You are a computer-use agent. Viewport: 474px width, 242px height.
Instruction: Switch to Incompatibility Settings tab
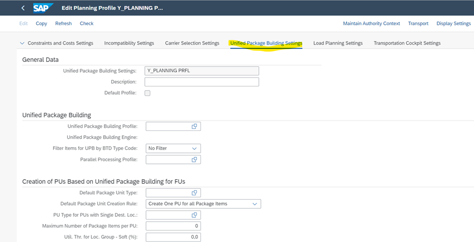129,43
